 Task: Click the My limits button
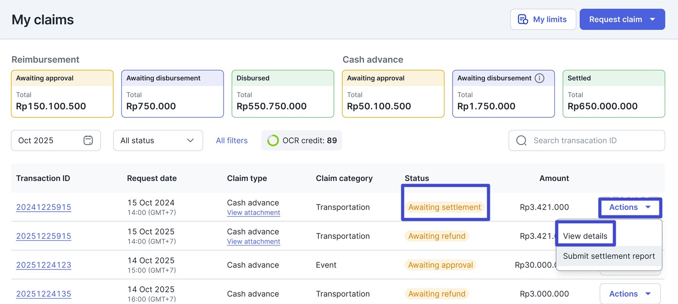pos(543,20)
